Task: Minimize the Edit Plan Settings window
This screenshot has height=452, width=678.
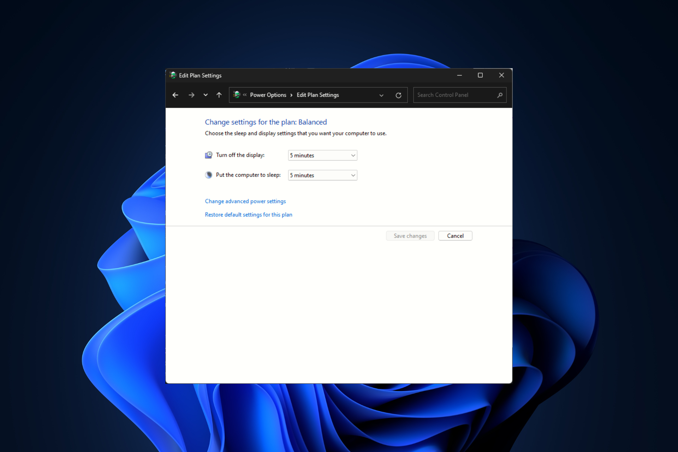Action: 459,75
